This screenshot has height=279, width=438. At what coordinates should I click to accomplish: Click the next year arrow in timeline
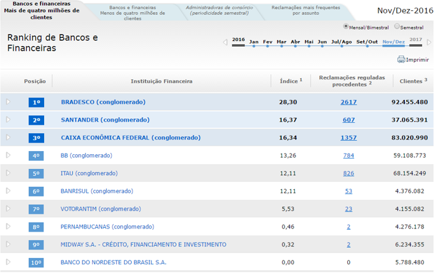pos(428,43)
